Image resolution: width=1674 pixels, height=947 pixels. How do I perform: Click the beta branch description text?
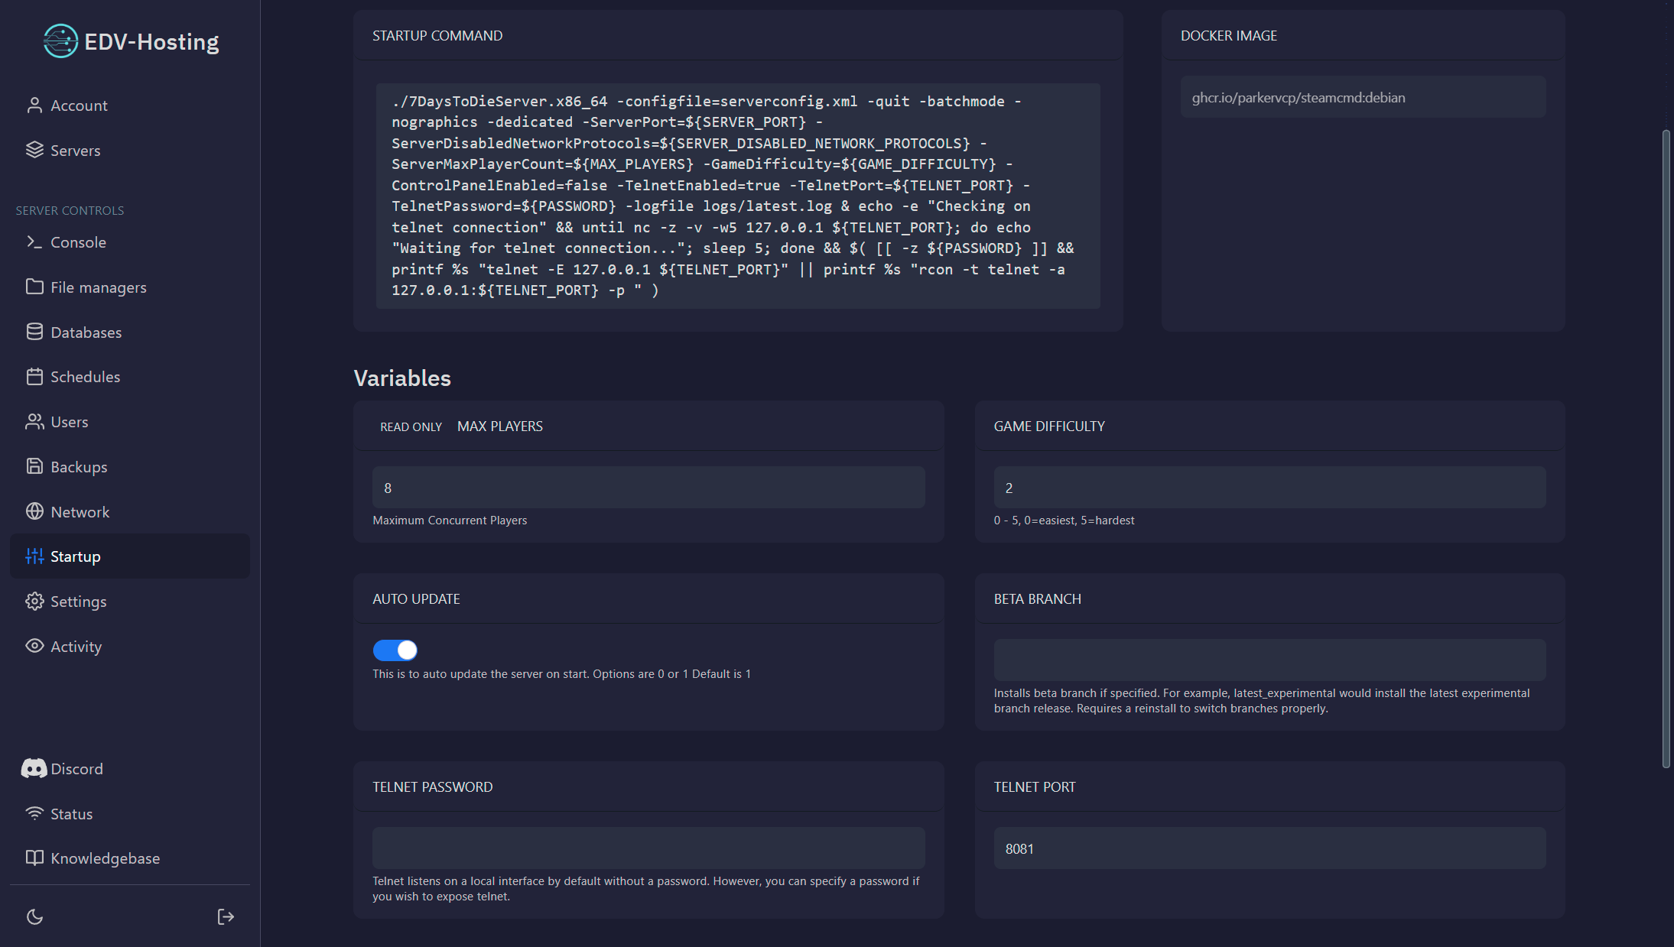[1262, 701]
